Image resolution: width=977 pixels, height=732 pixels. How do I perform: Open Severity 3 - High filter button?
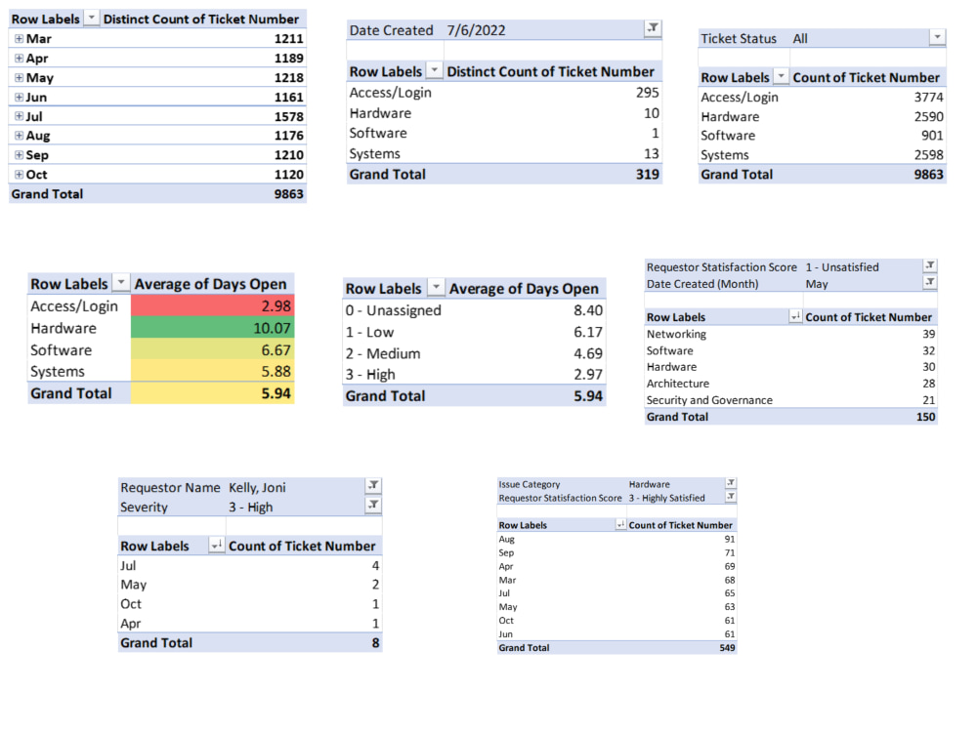pyautogui.click(x=373, y=505)
